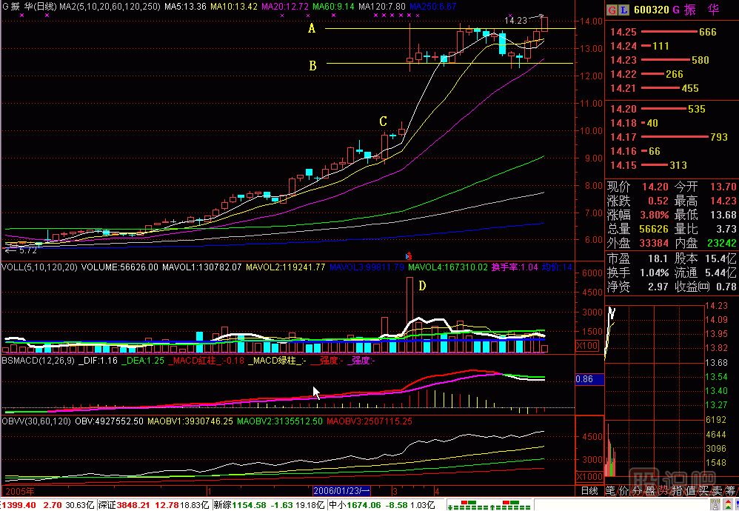Viewport: 739px width, 511px height.
Task: Click the red G icon beside stock code
Action: (x=612, y=10)
